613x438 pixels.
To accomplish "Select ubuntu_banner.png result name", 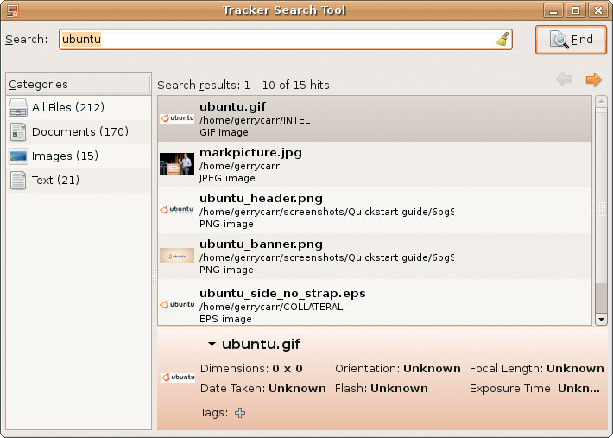I will click(x=261, y=244).
